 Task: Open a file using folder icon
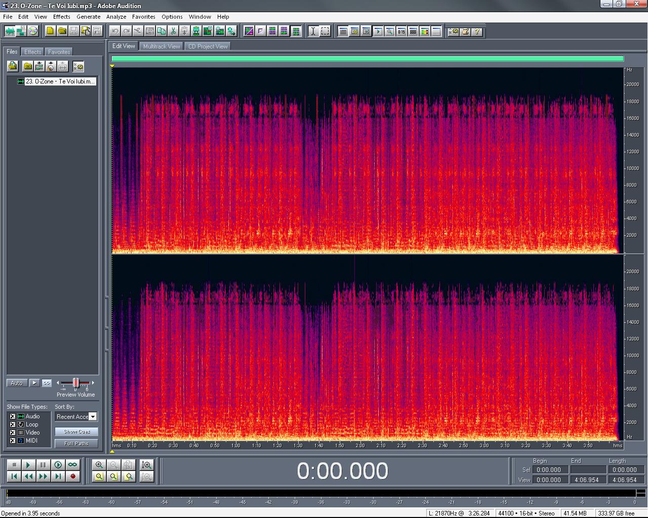coord(62,31)
